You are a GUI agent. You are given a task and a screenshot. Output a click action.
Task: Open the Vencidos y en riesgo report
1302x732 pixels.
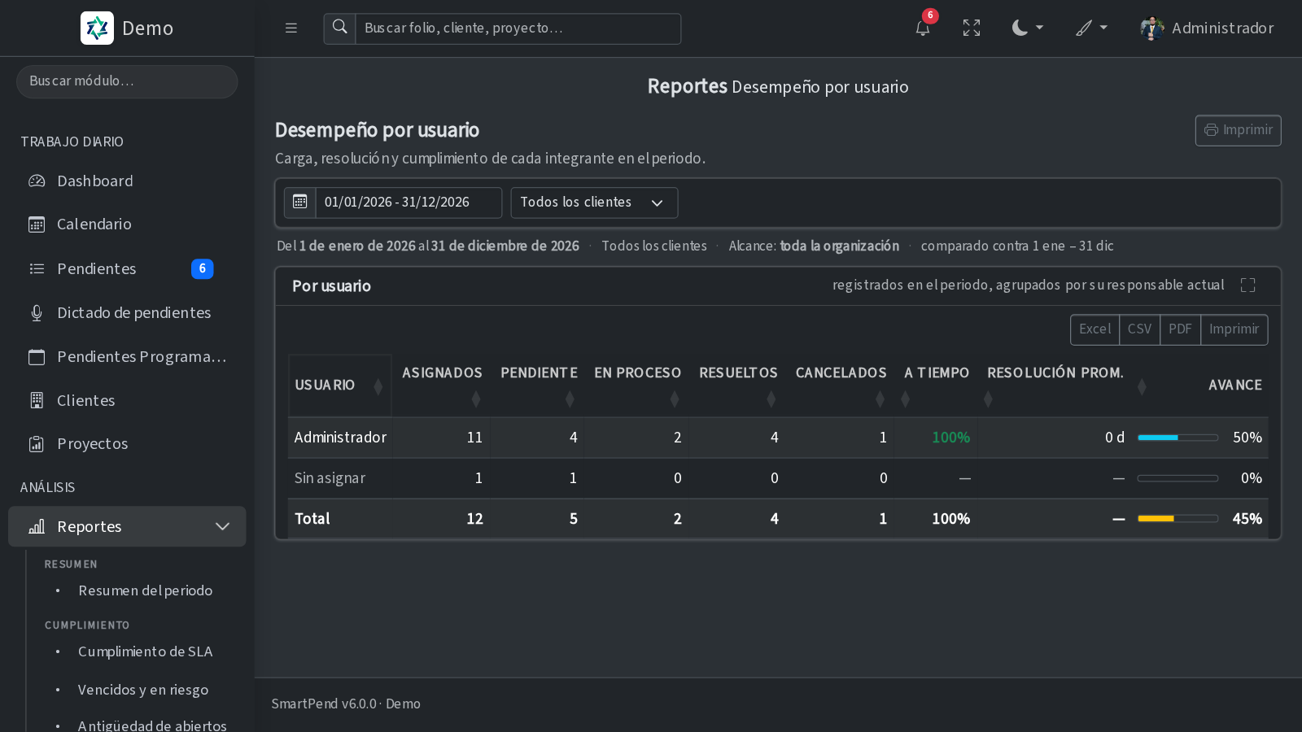143,691
